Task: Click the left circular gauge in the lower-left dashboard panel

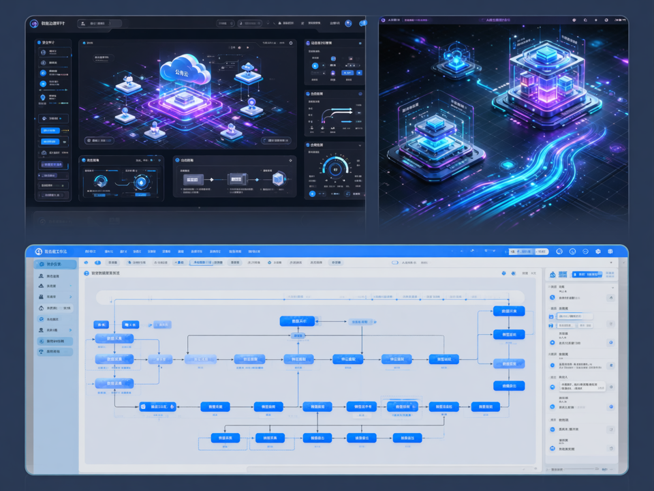Action: tap(101, 181)
